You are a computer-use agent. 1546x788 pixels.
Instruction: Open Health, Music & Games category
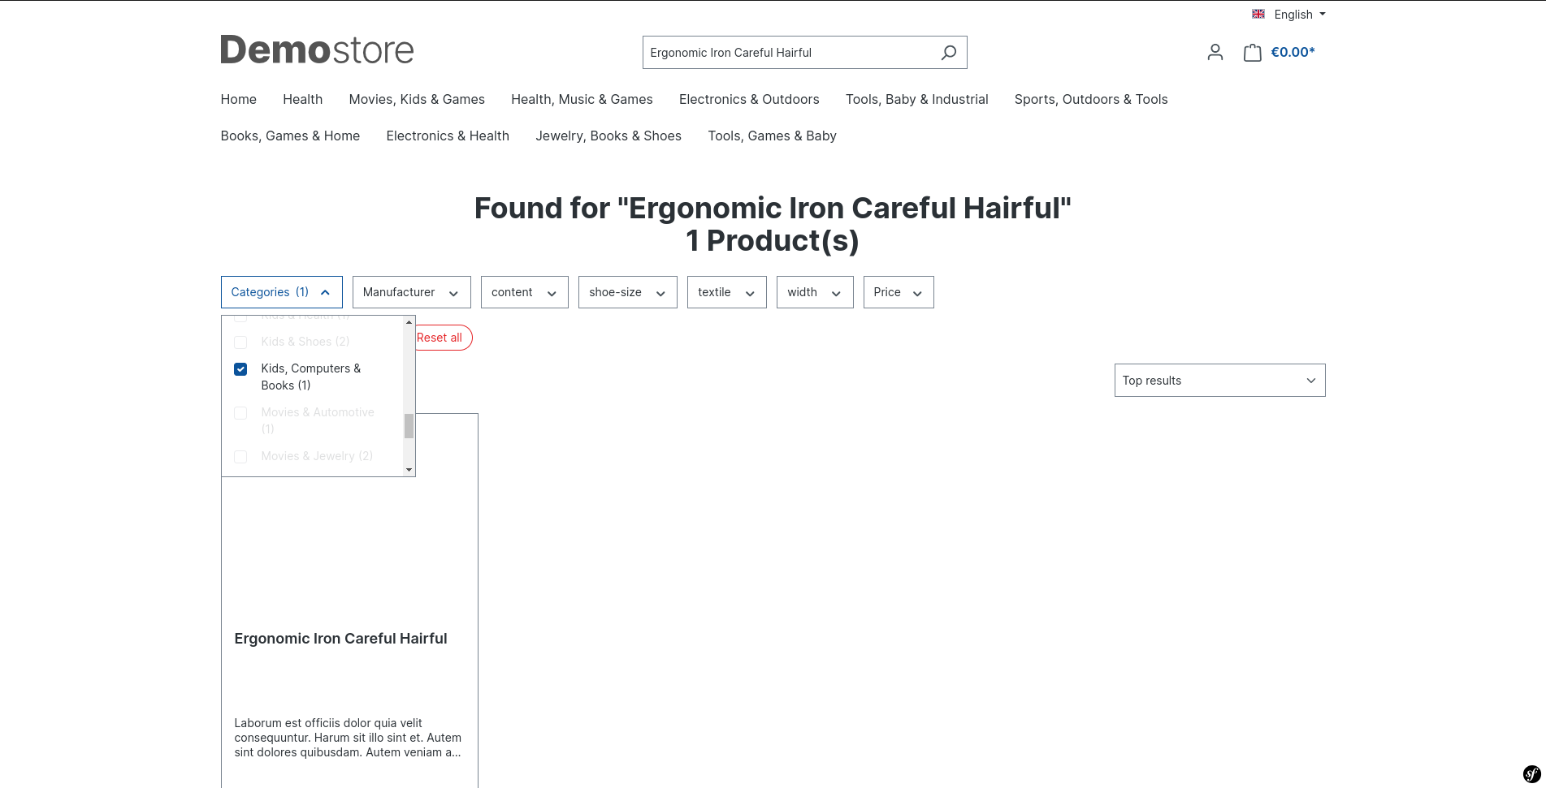pos(582,99)
